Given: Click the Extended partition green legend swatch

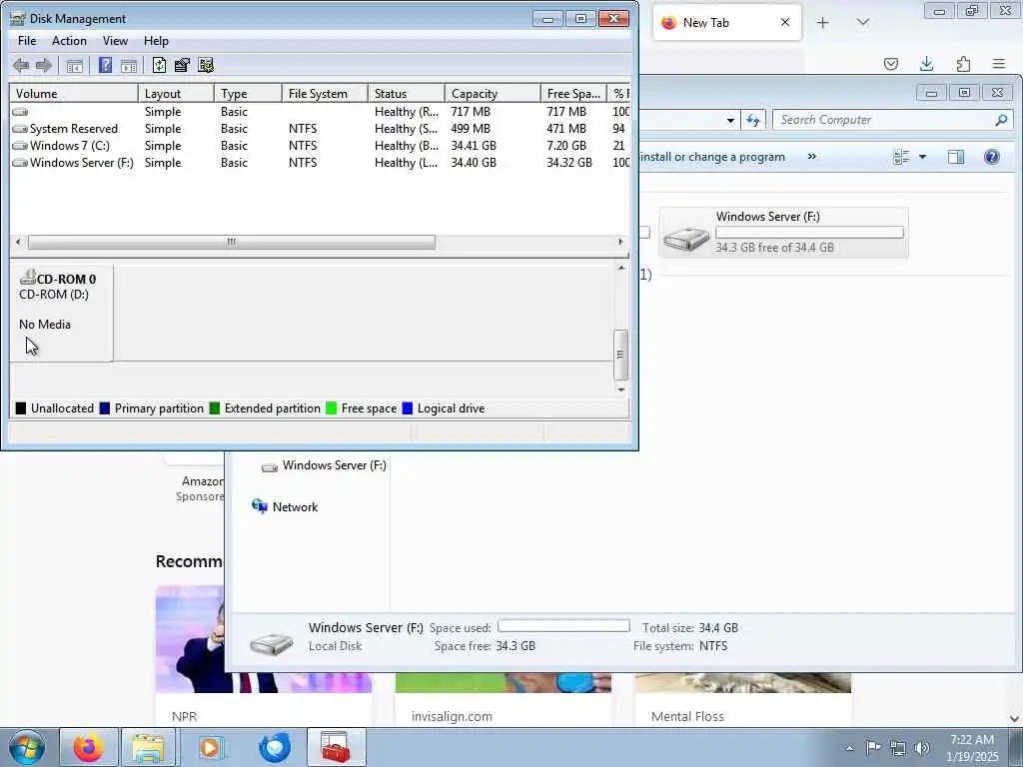Looking at the screenshot, I should point(215,408).
